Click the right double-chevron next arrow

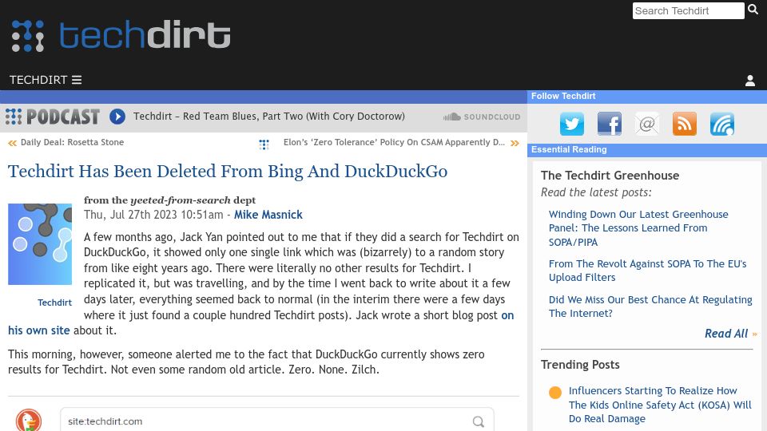point(515,143)
